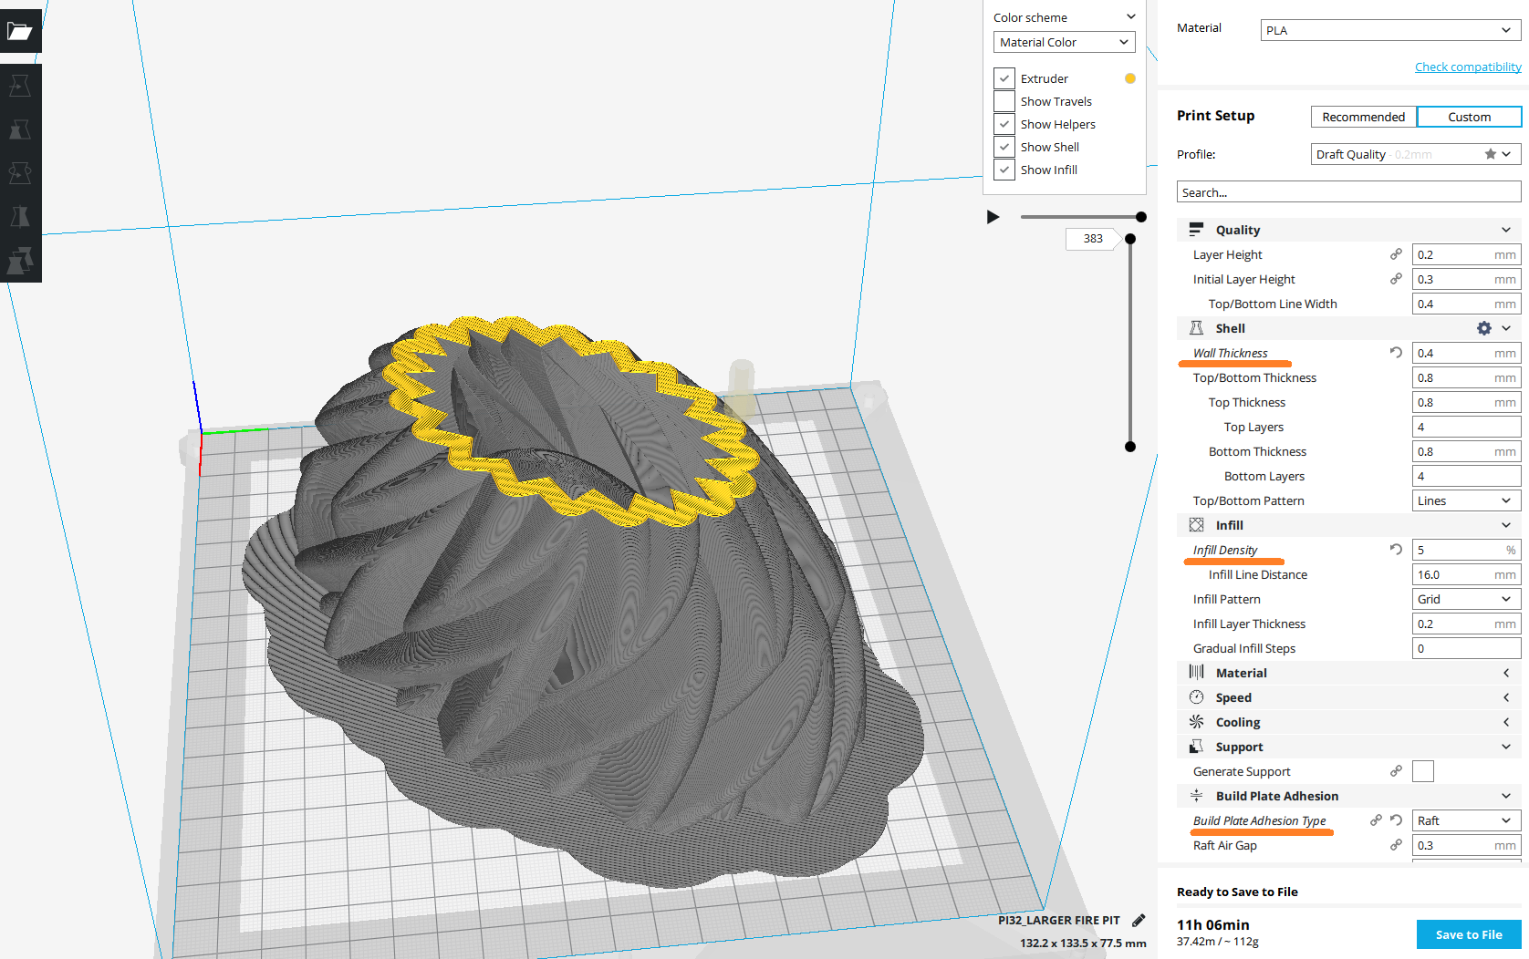Click the layer number 383 field

[x=1093, y=239]
